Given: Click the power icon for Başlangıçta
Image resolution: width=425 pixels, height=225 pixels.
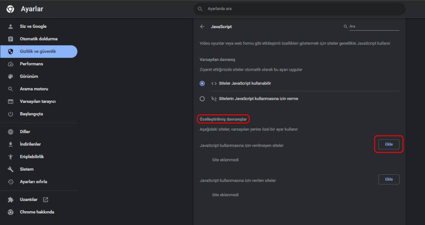Looking at the screenshot, I should (x=10, y=114).
